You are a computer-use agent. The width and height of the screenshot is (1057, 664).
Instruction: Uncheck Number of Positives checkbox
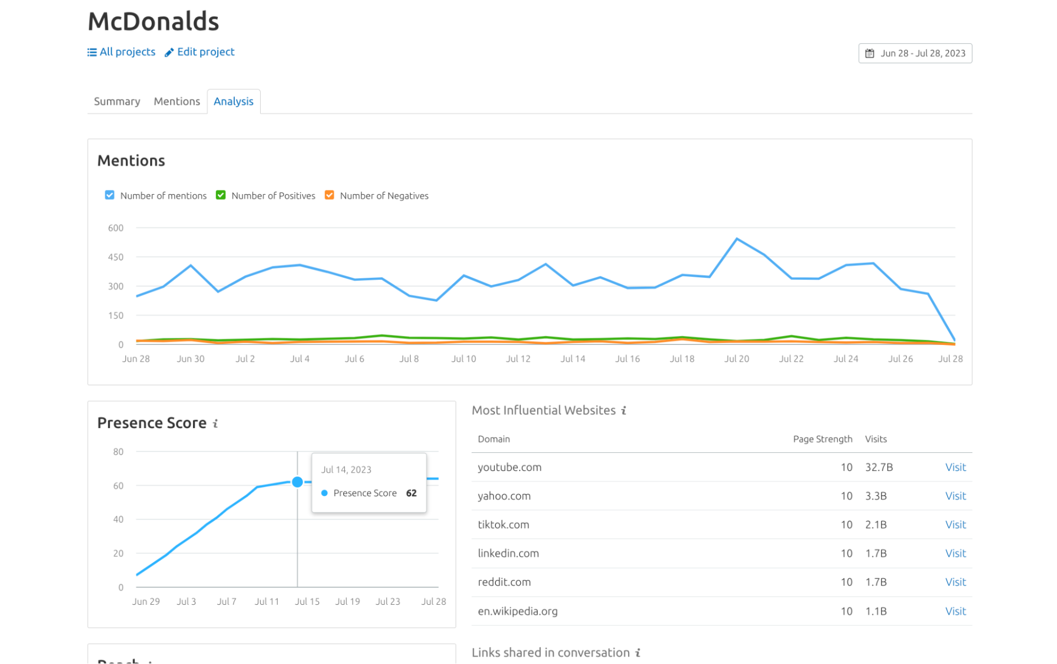pyautogui.click(x=221, y=195)
